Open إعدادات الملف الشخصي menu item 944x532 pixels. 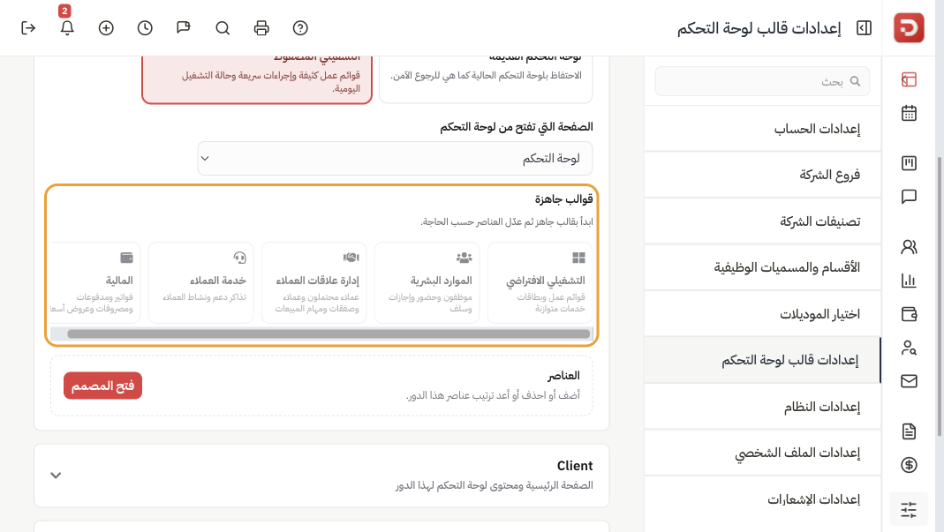click(762, 453)
